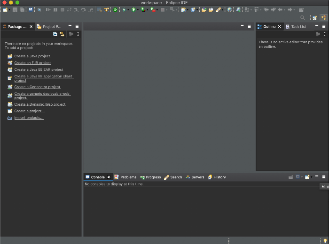Click Create a Dynamic Web project link
Screen dimensions: 329x244
click(x=40, y=104)
